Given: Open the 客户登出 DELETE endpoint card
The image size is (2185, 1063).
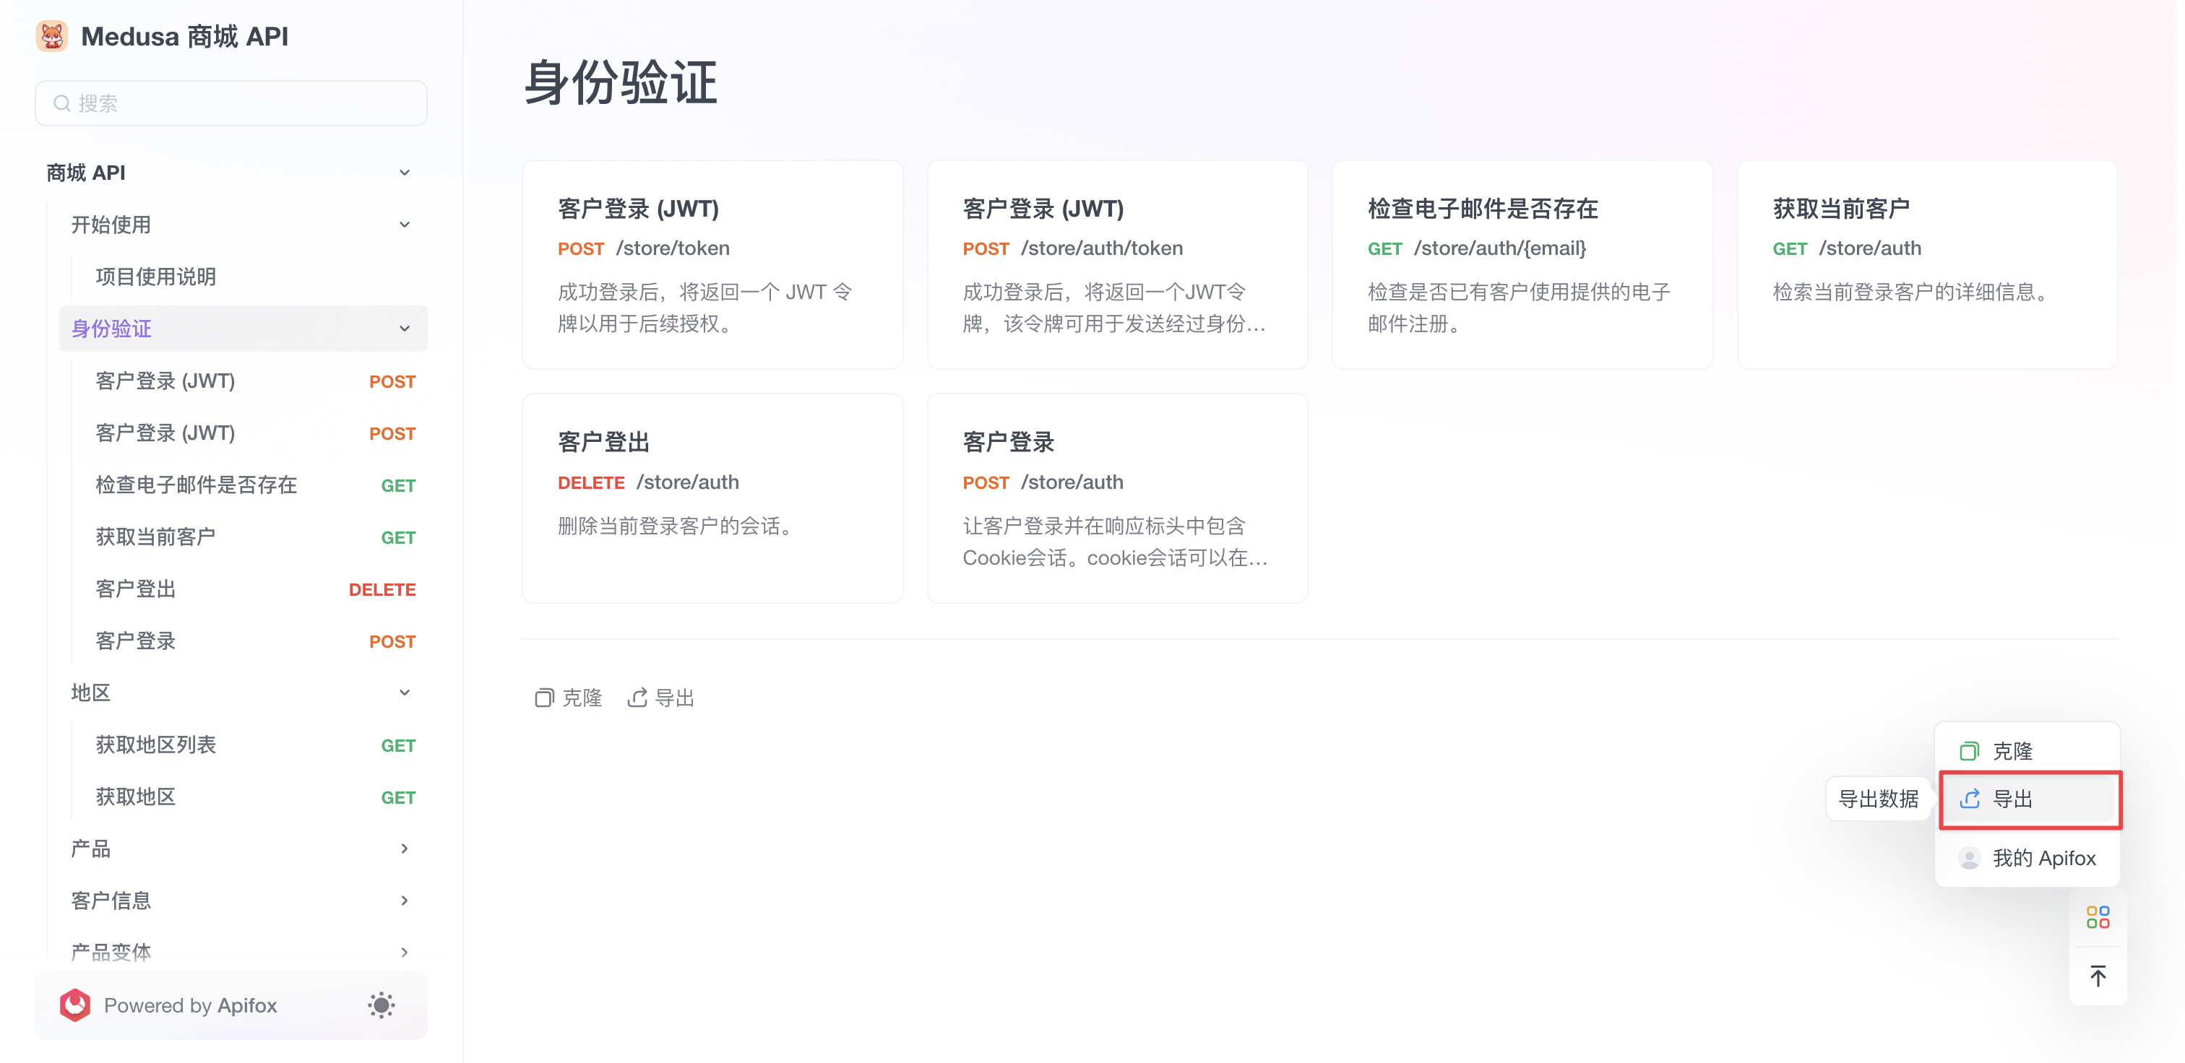Looking at the screenshot, I should pyautogui.click(x=712, y=498).
